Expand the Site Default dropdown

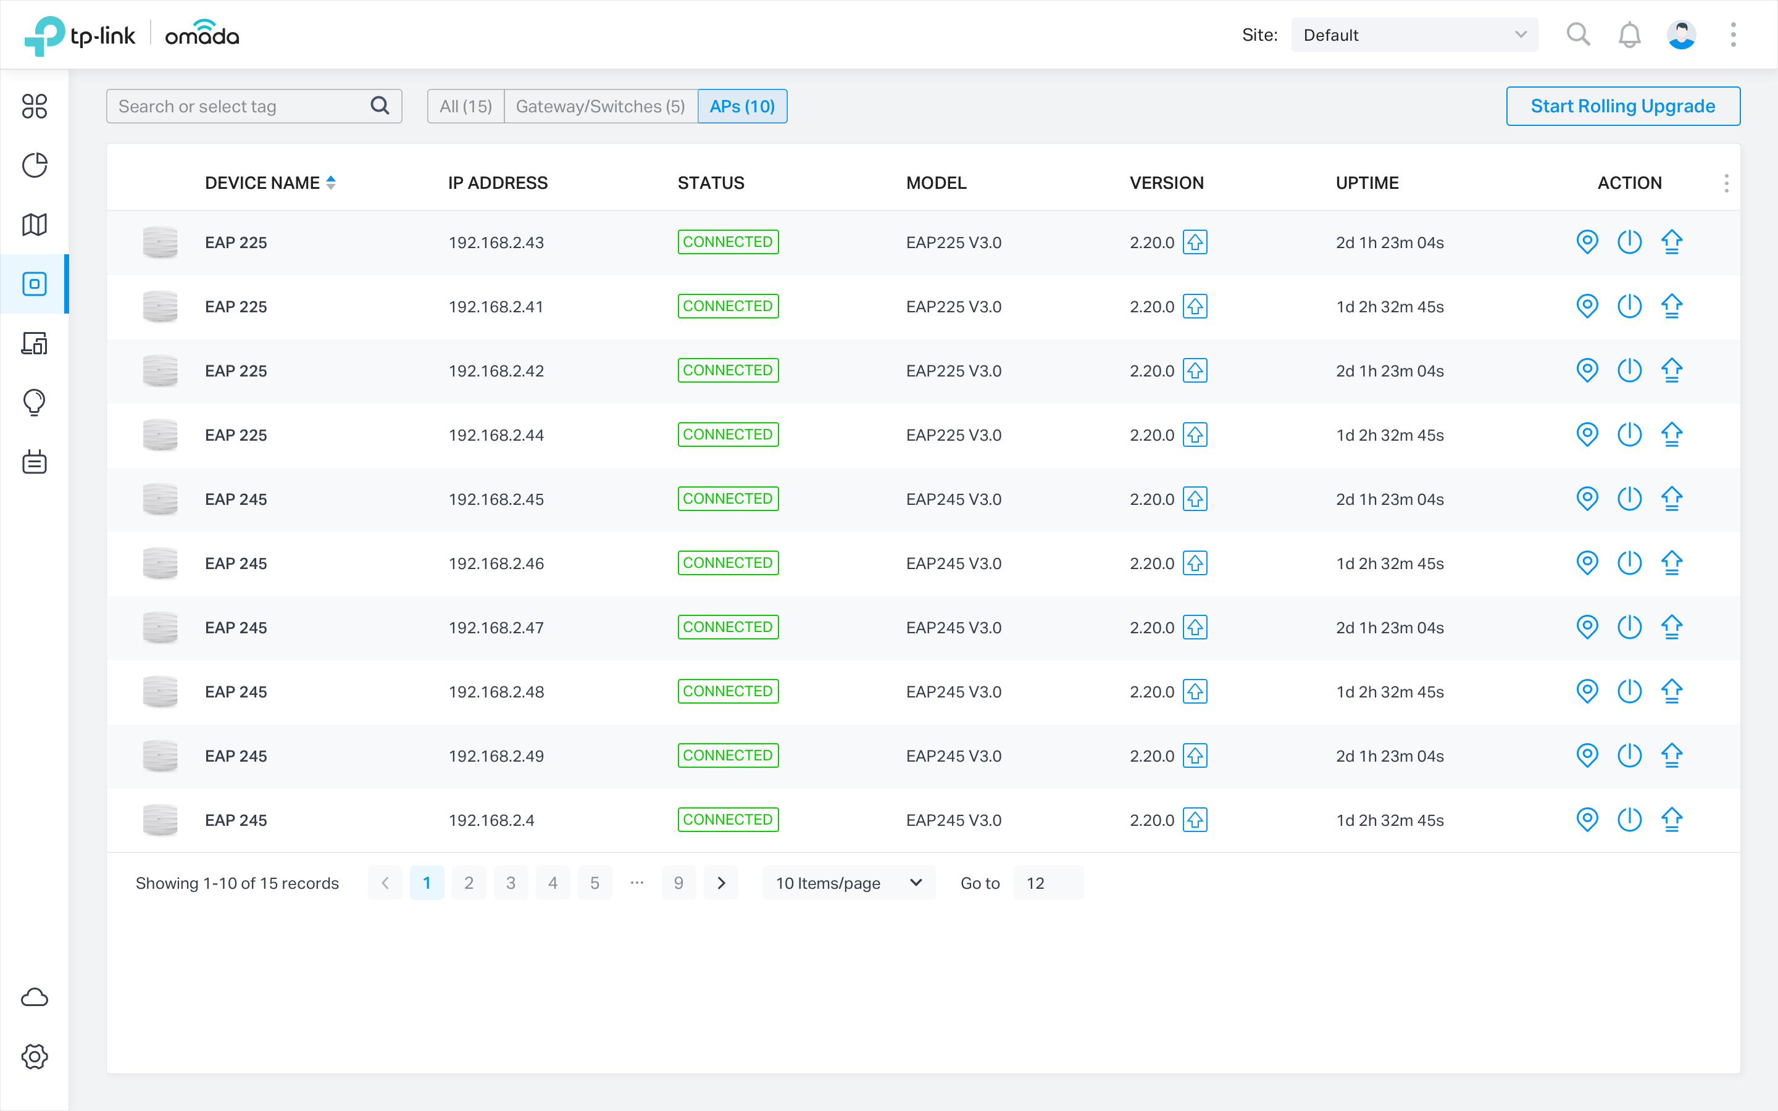[x=1414, y=35]
